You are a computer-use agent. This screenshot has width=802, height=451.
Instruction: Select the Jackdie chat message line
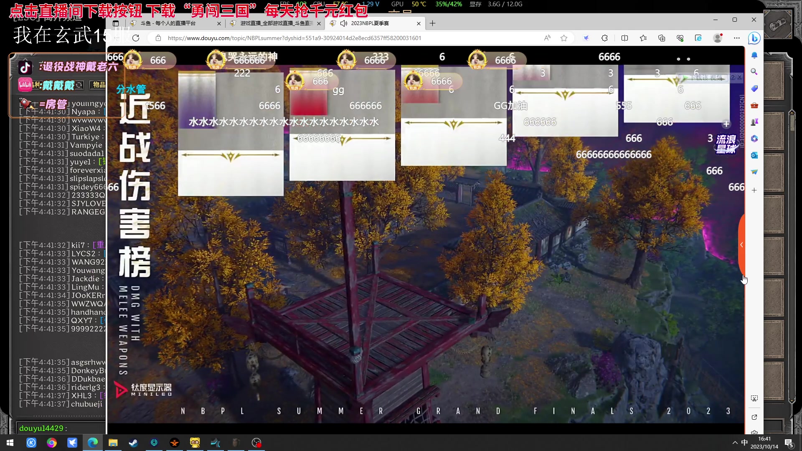click(x=62, y=279)
